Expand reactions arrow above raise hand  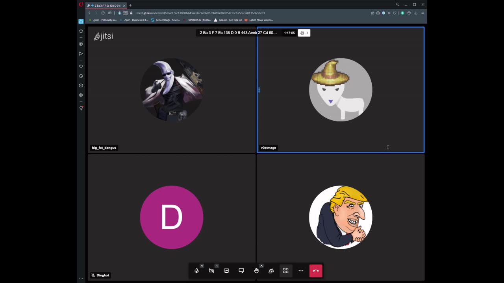(x=261, y=266)
